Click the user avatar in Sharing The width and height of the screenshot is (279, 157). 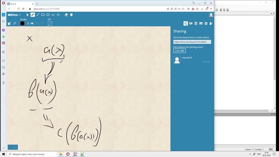point(177,60)
